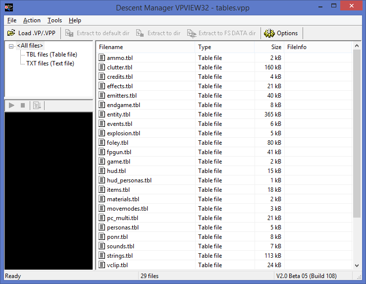Click the 160 kB size cell
The width and height of the screenshot is (366, 284).
tap(273, 67)
